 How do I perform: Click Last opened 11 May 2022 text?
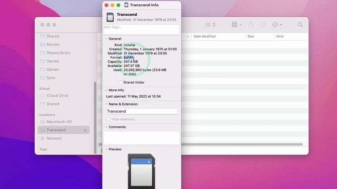[x=133, y=97]
